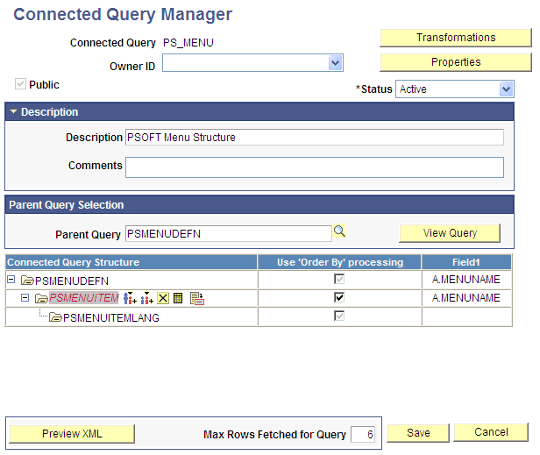Click the PSMENUITEMLANG folder icon
This screenshot has width=540, height=455.
tap(55, 316)
